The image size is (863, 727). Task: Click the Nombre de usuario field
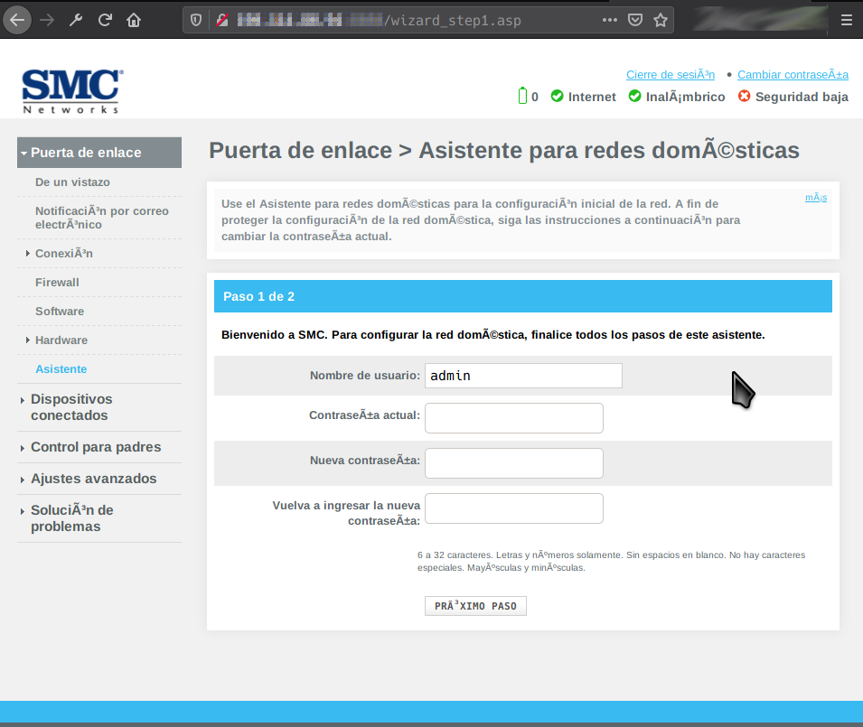pyautogui.click(x=523, y=376)
